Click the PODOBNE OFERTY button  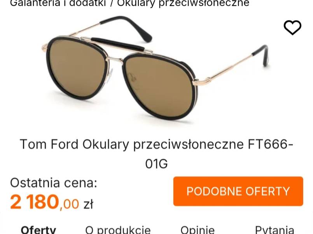pos(238,191)
